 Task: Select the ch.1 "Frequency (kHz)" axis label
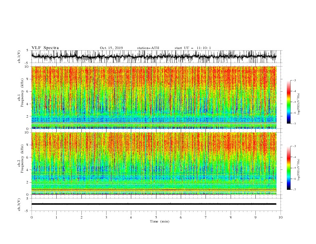coord(22,93)
